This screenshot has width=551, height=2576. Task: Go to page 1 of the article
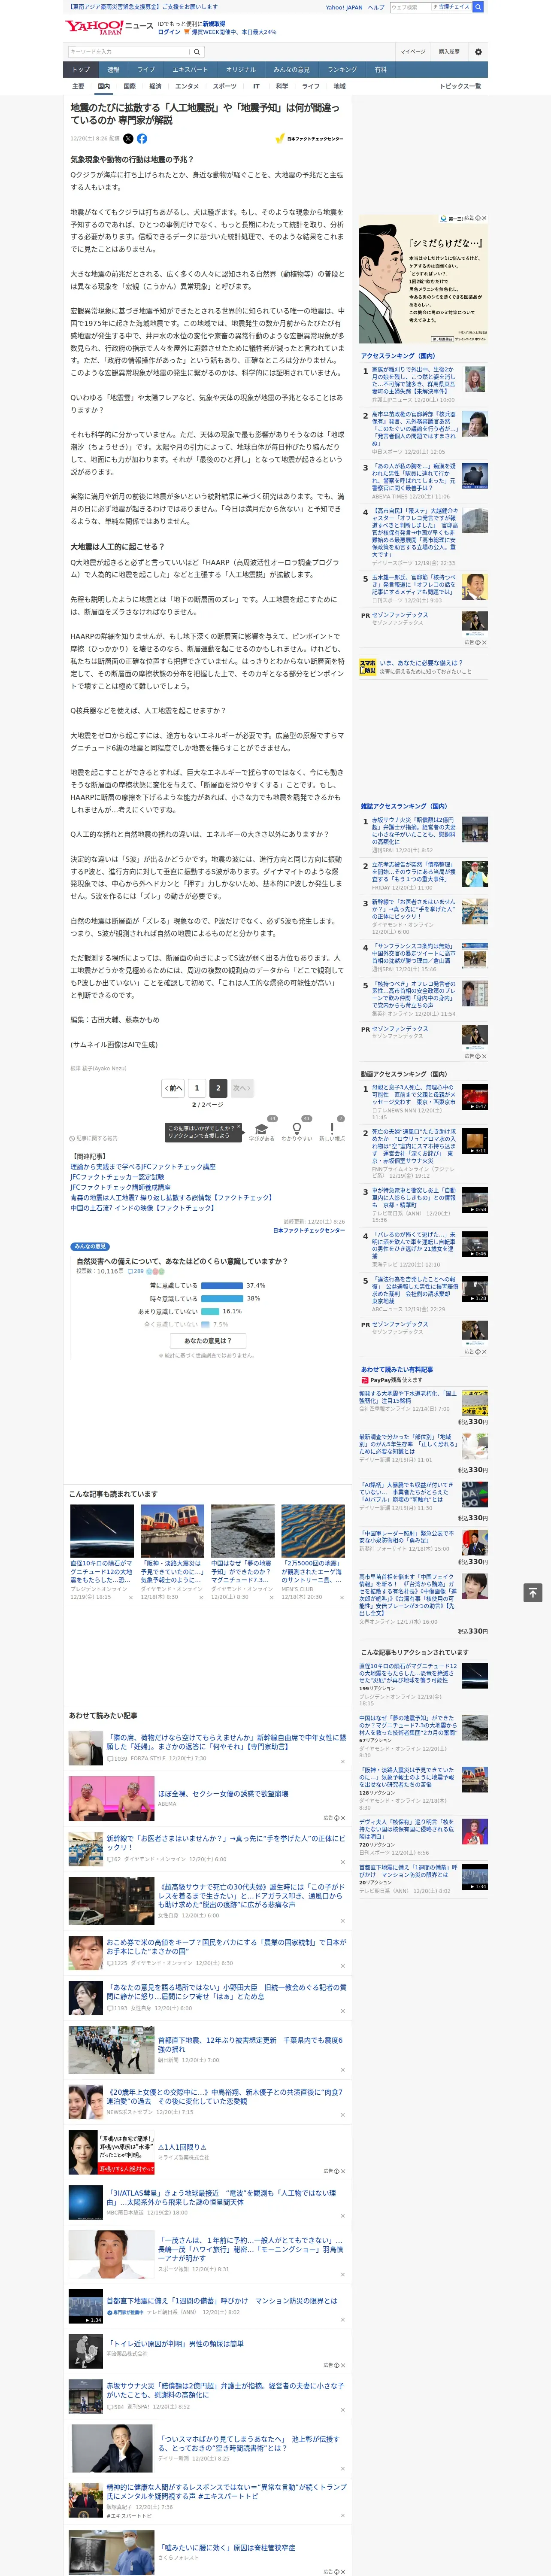pyautogui.click(x=197, y=1088)
